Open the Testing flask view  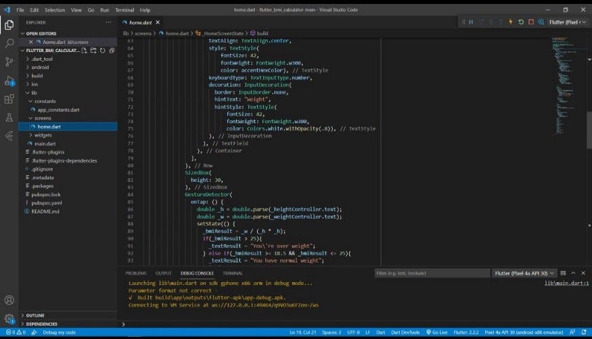tap(9, 118)
